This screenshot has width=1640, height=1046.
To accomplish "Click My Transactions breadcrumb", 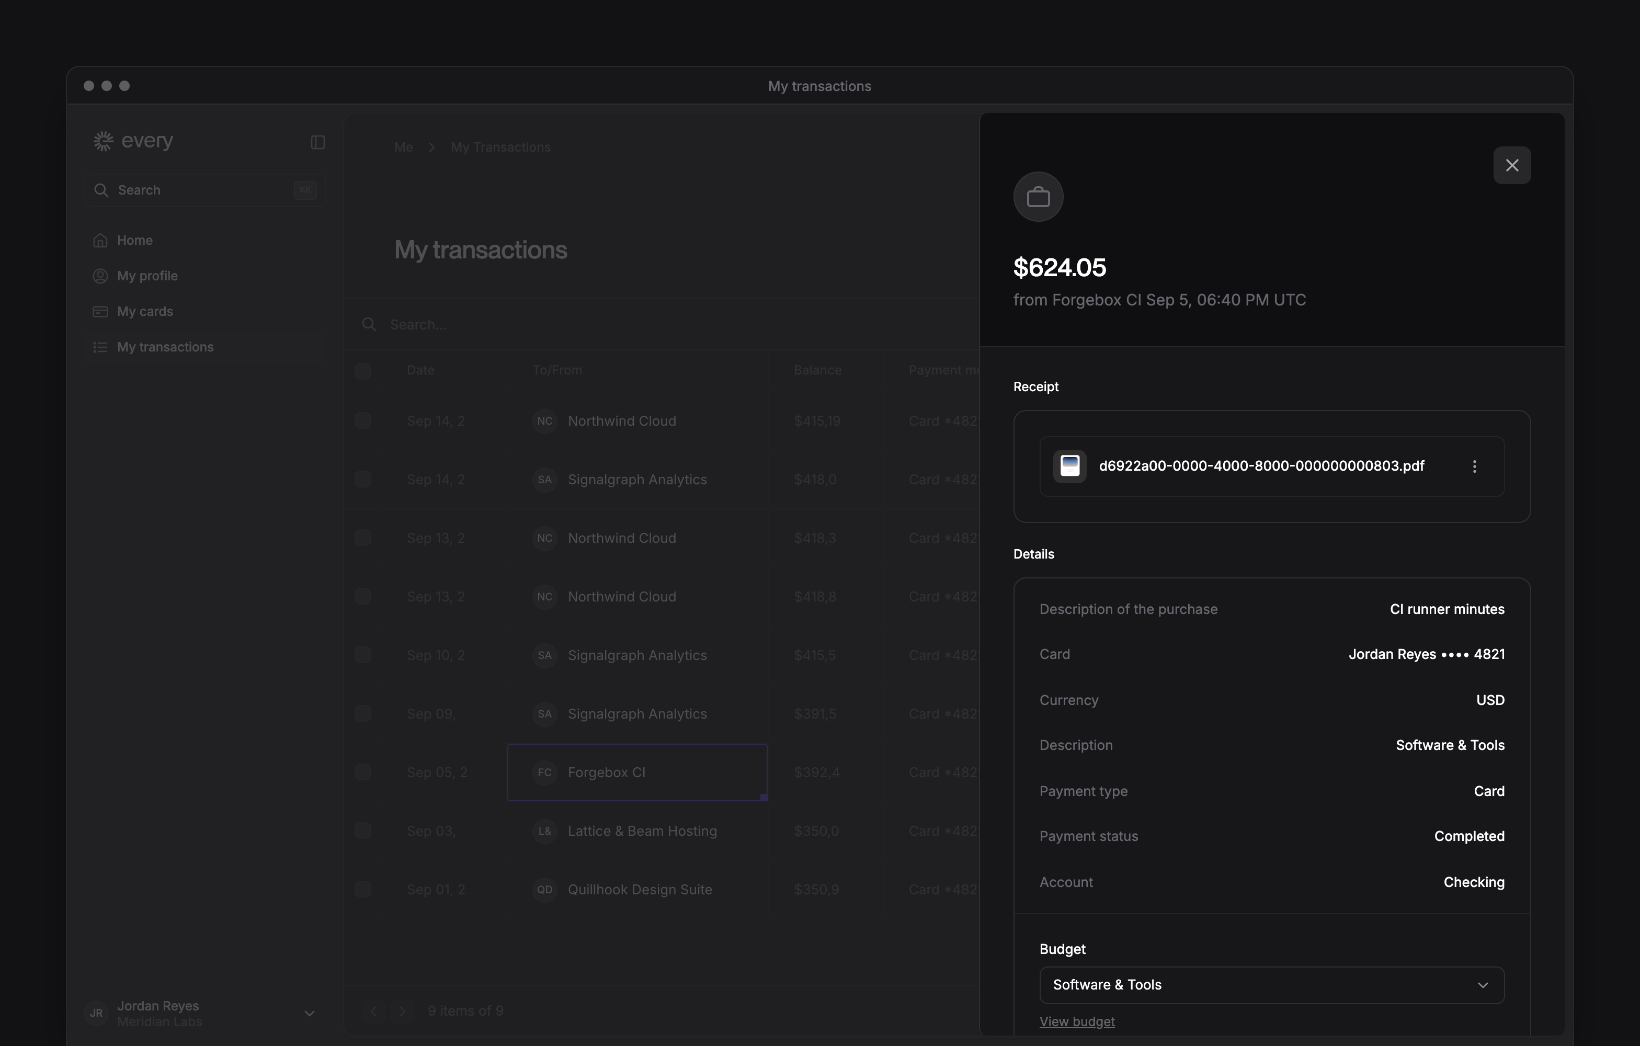I will (500, 147).
